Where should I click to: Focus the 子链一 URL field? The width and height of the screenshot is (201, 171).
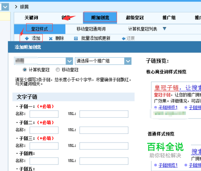tap(104, 114)
